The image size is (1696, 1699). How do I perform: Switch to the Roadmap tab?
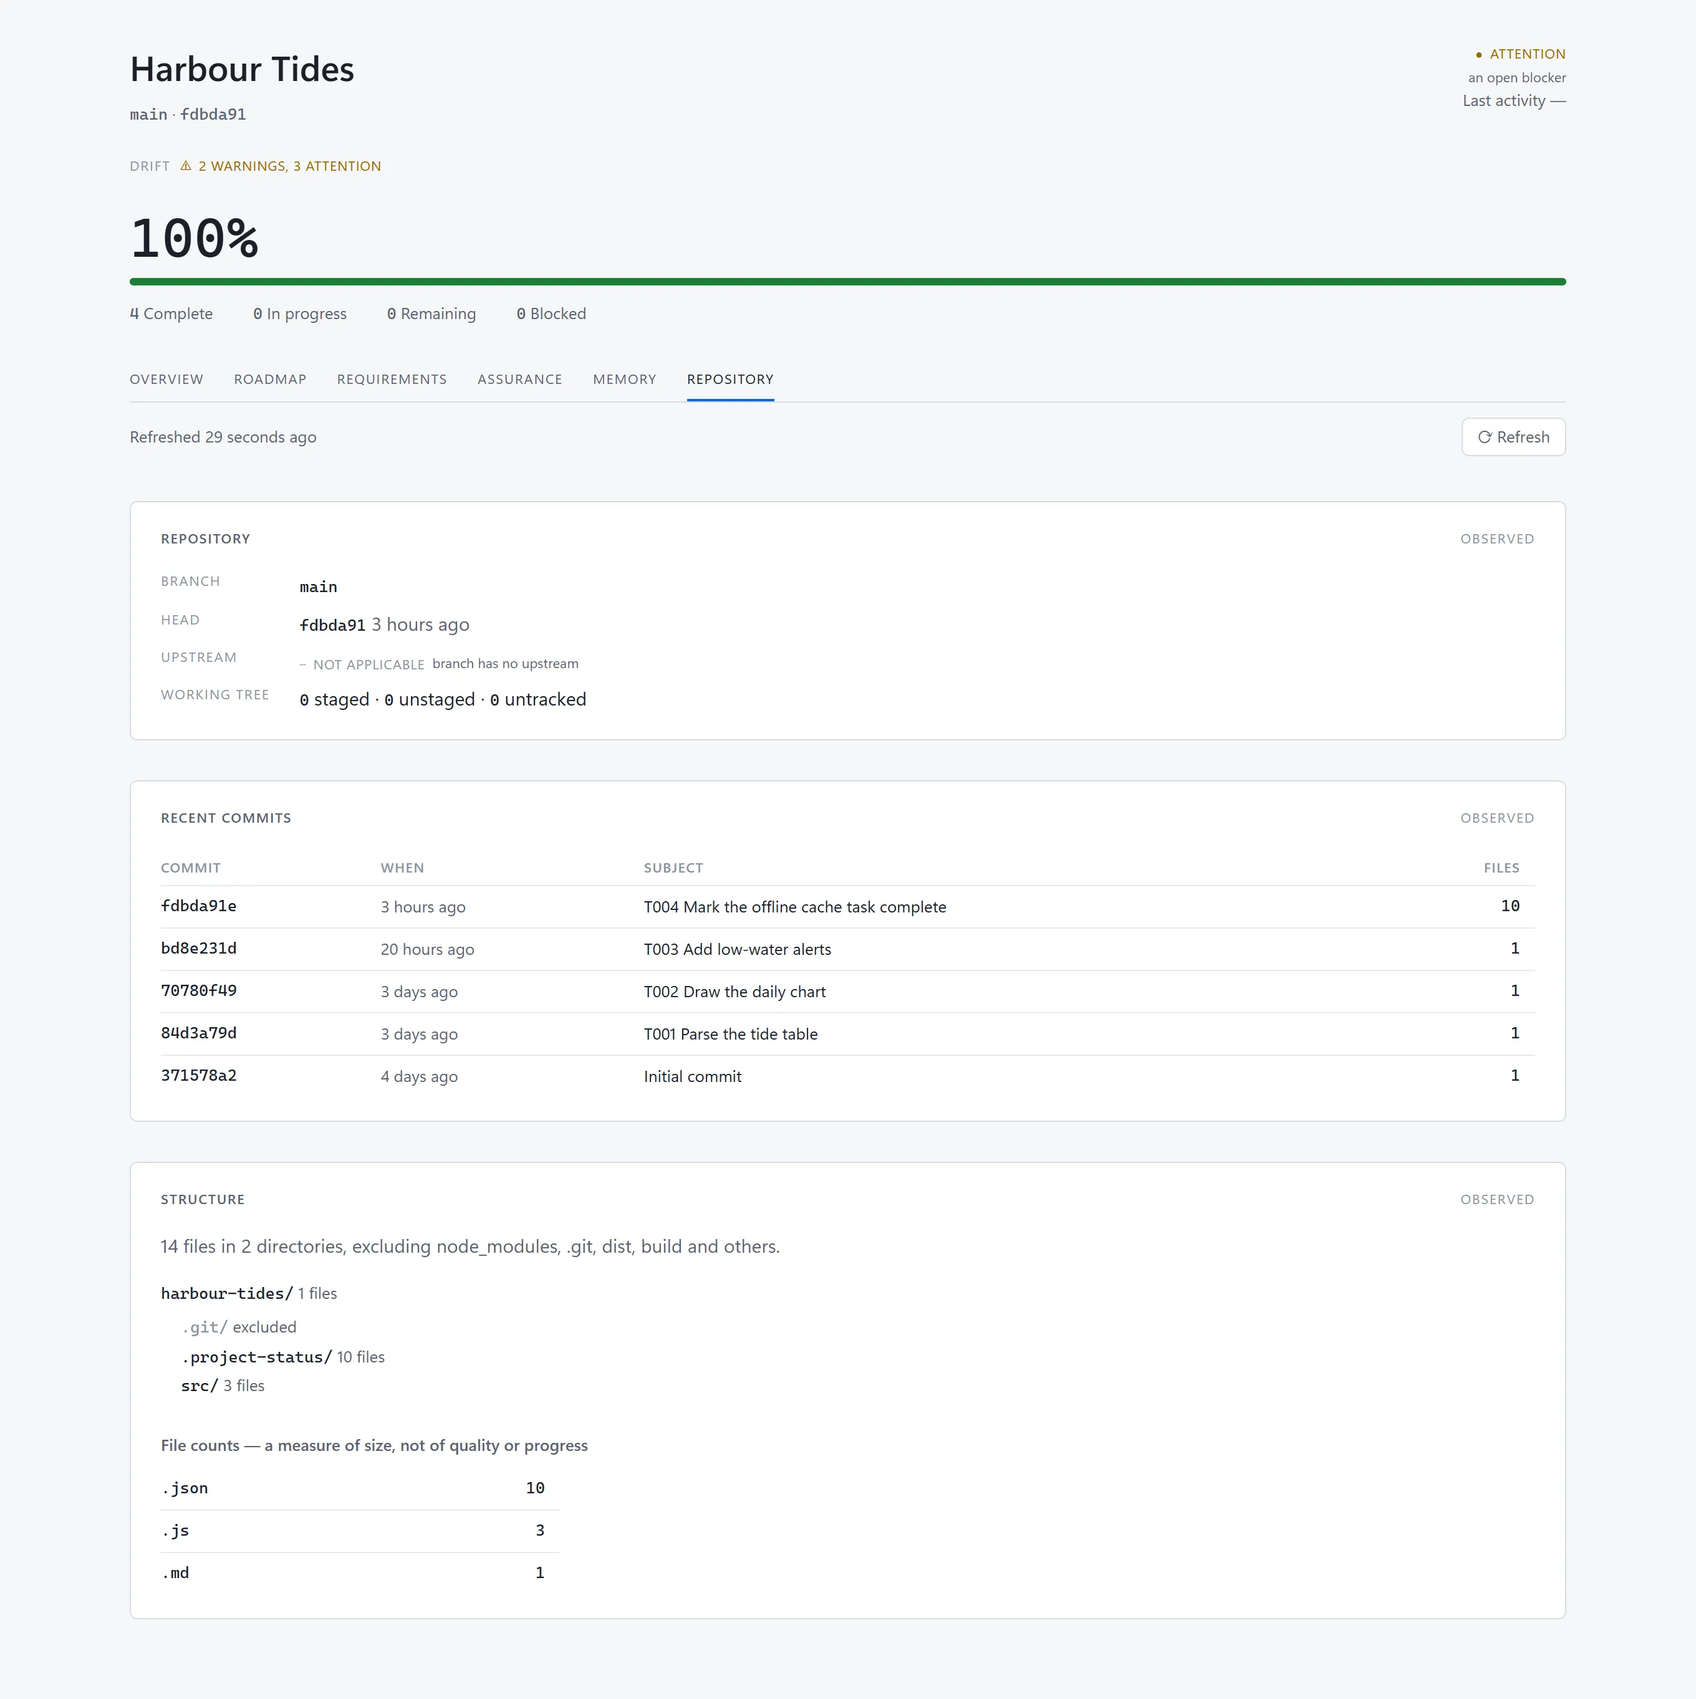[x=270, y=379]
